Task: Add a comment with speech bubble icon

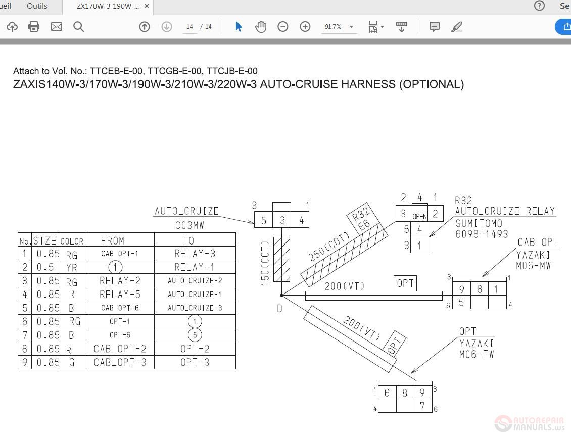Action: coord(435,27)
